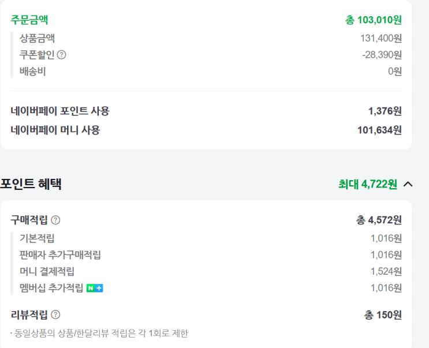Click the N+ membership badge

pyautogui.click(x=95, y=288)
